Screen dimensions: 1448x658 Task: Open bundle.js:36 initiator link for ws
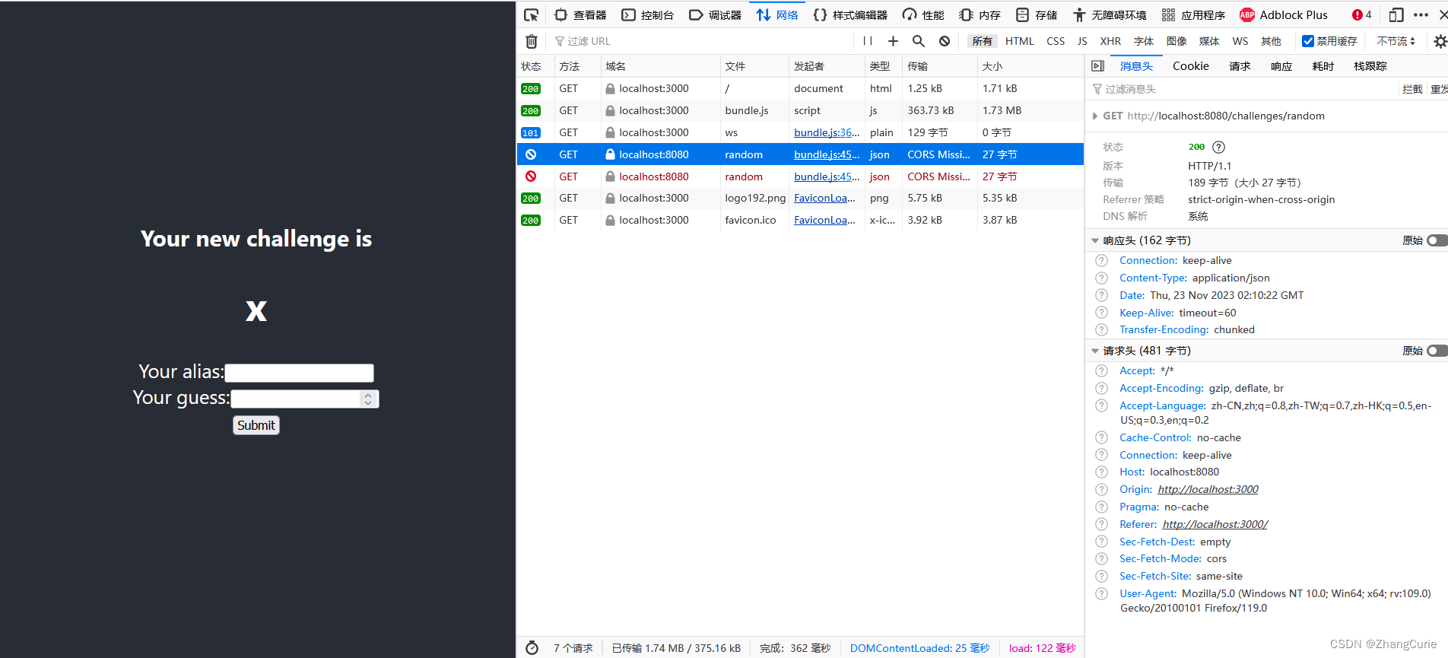[827, 132]
